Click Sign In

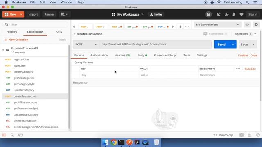pos(253,15)
